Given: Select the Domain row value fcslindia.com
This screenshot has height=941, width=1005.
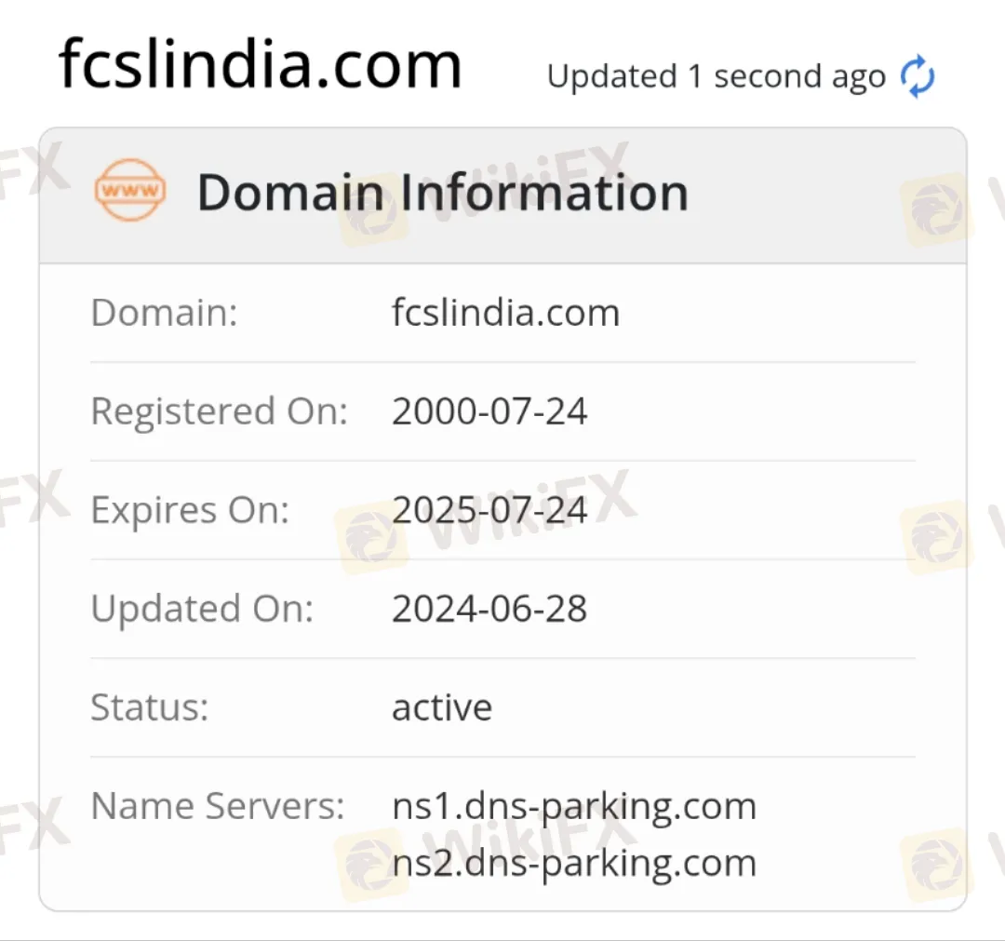Looking at the screenshot, I should coord(505,313).
